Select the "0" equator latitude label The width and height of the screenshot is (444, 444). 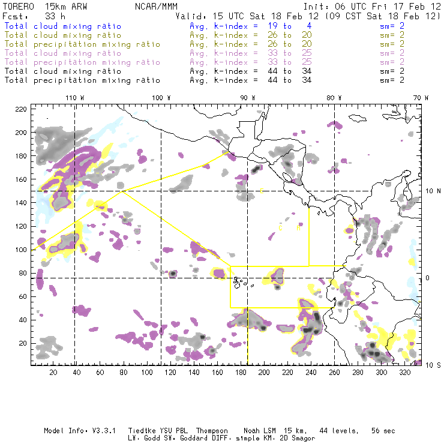click(x=428, y=278)
